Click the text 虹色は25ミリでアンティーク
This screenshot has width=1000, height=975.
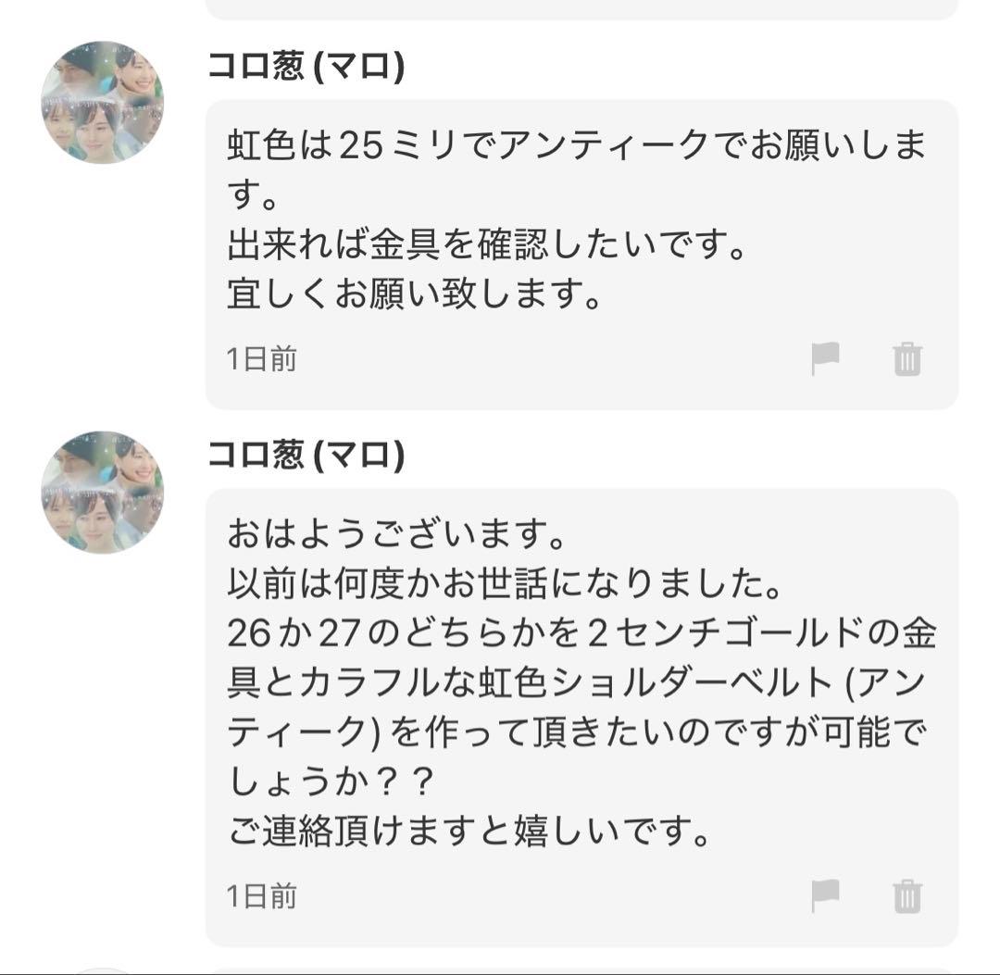pyautogui.click(x=467, y=144)
